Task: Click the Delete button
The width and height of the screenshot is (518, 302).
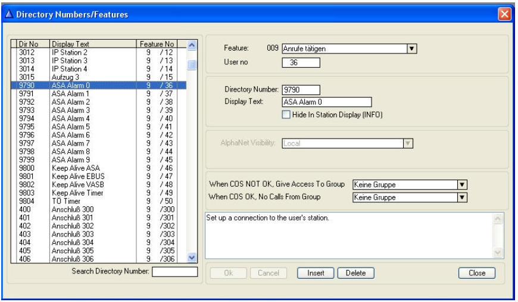Action: click(x=356, y=273)
